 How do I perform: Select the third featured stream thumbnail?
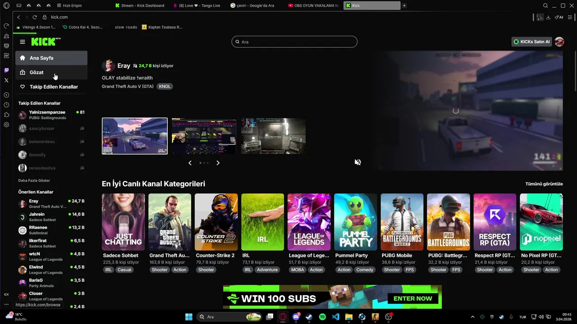(x=273, y=136)
